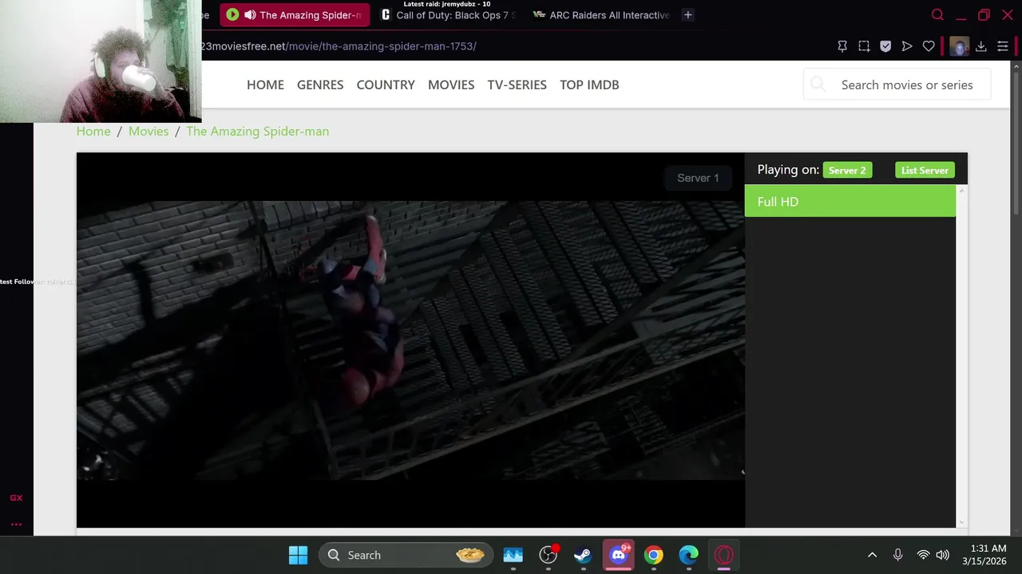Click the video player frame
This screenshot has width=1022, height=574.
410,340
